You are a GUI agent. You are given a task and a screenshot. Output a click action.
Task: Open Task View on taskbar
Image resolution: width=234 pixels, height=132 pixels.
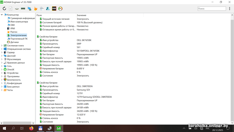tap(22, 128)
